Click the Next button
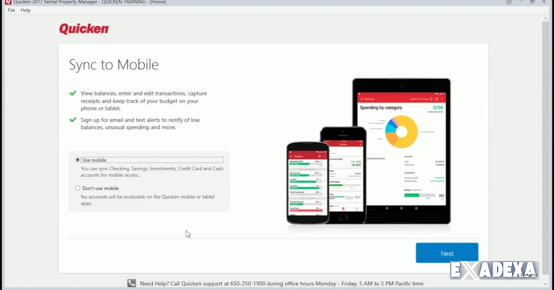554x290 pixels. (447, 253)
